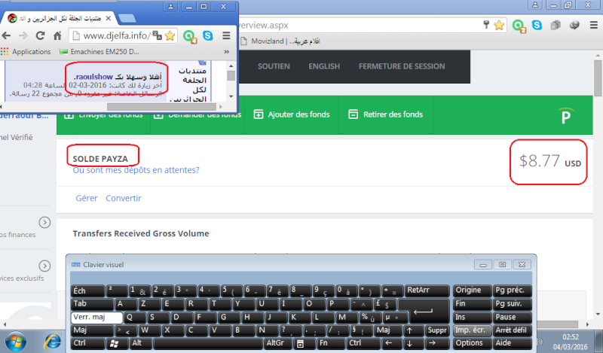Open the Movizland bookmark

280,41
